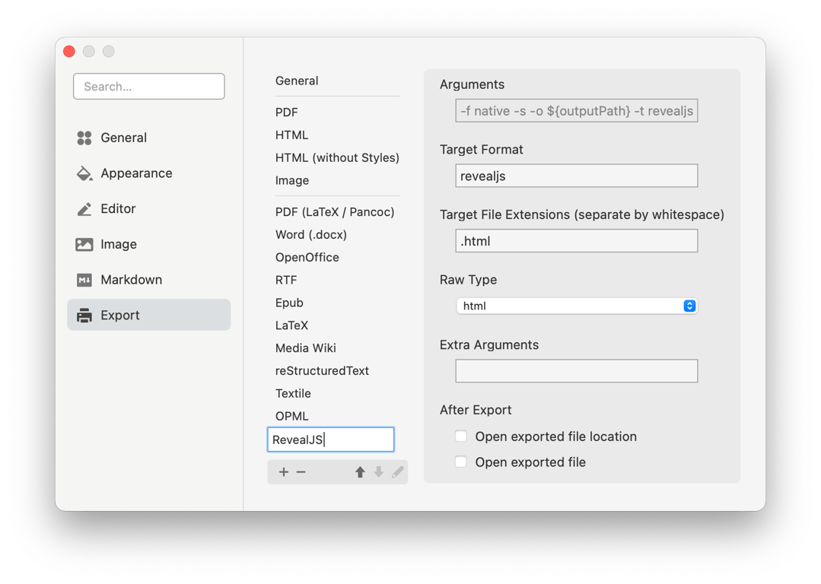Screen dimensions: 821x584
Task: Click the plus icon to add export format
Action: (x=284, y=472)
